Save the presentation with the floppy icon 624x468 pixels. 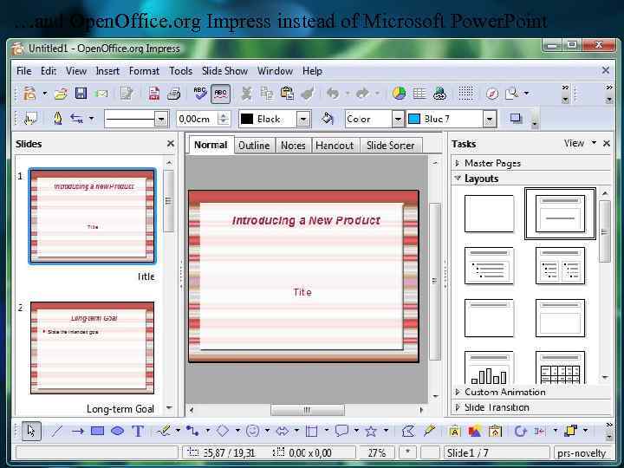point(81,94)
